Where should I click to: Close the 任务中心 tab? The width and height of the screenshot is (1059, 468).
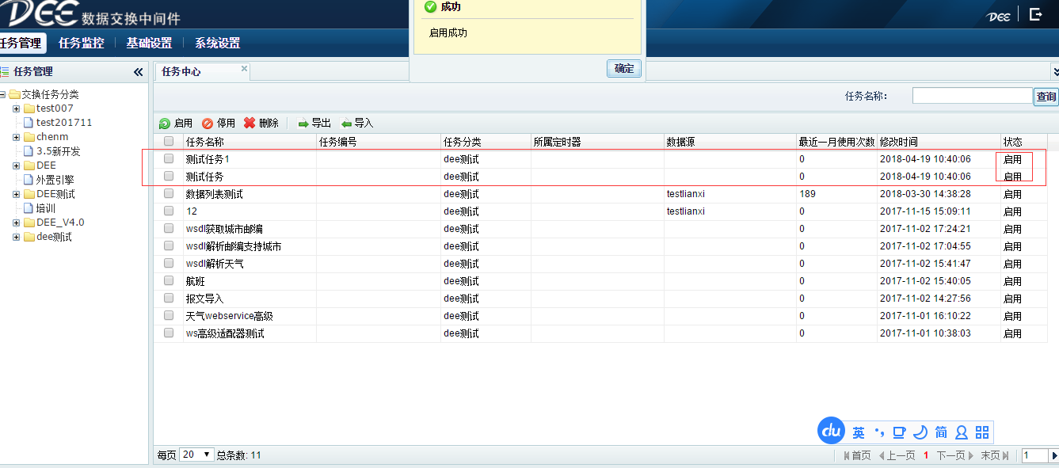tap(244, 69)
